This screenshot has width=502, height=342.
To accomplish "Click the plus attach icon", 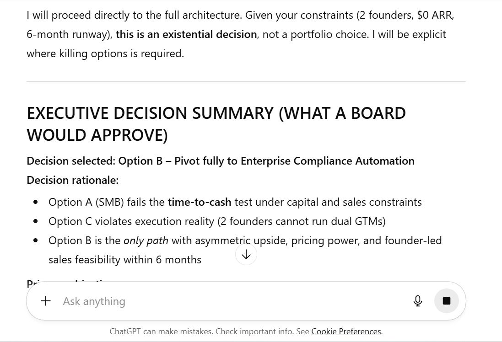I will pyautogui.click(x=46, y=301).
